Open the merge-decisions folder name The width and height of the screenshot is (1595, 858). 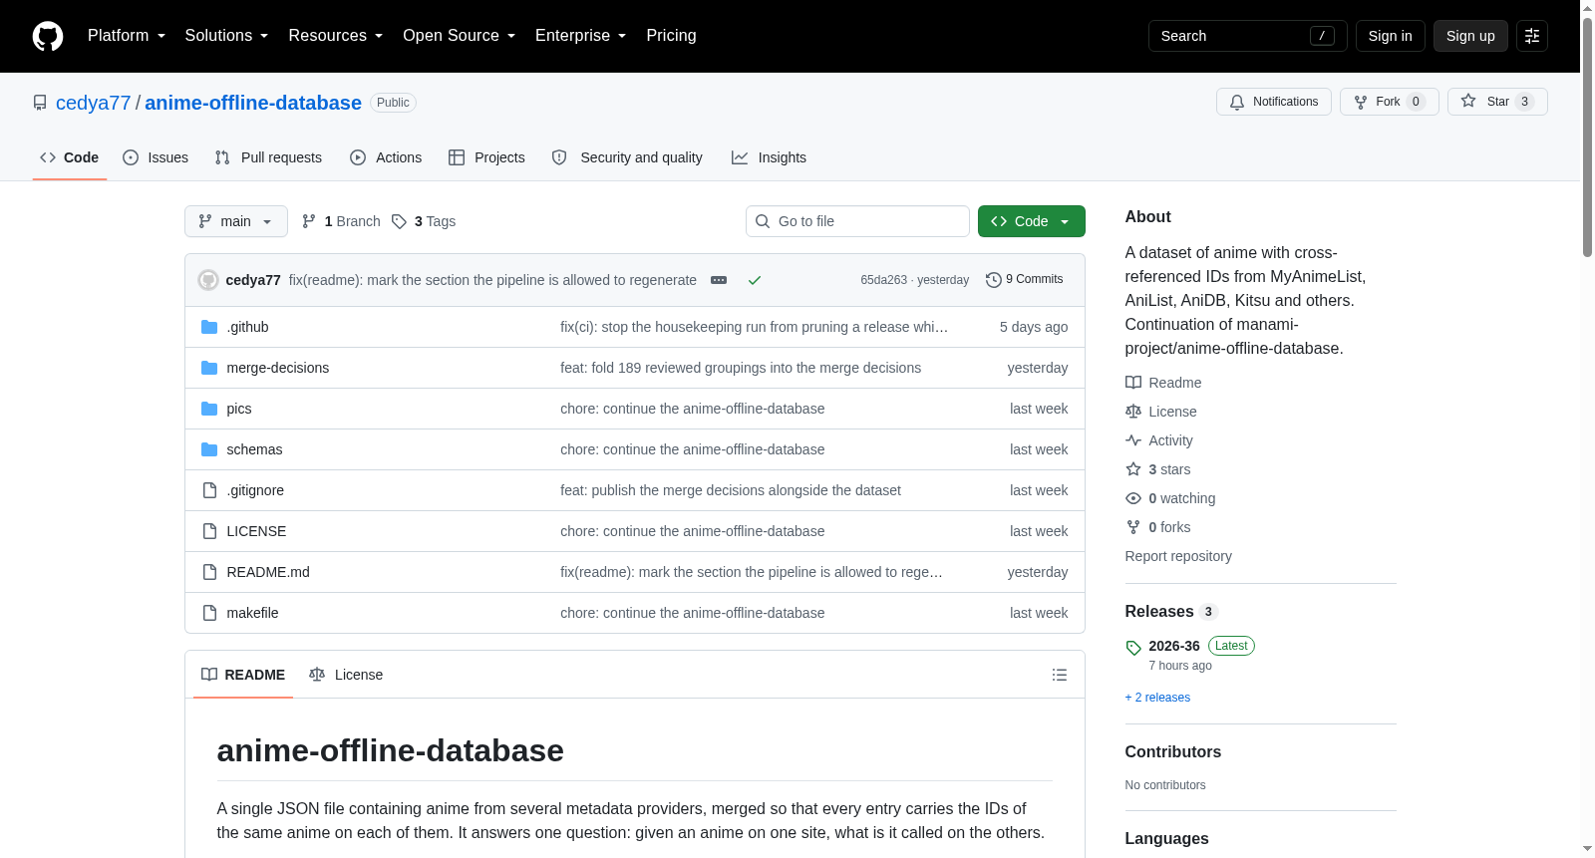point(278,368)
